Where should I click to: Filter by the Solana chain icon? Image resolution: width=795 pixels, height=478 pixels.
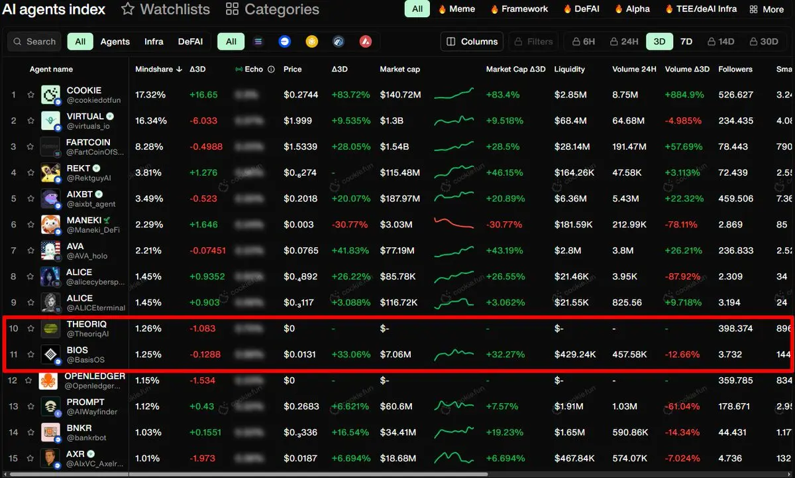258,42
